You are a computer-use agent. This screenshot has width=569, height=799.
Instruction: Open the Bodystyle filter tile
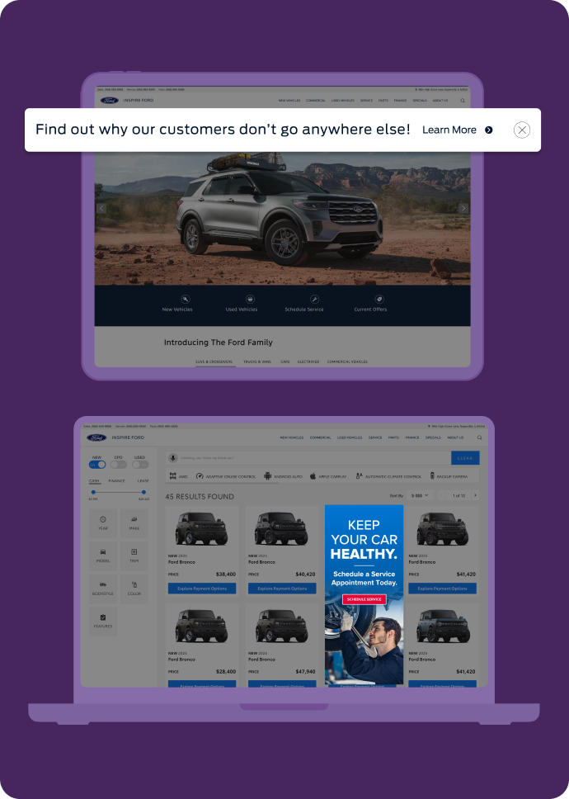click(x=103, y=589)
